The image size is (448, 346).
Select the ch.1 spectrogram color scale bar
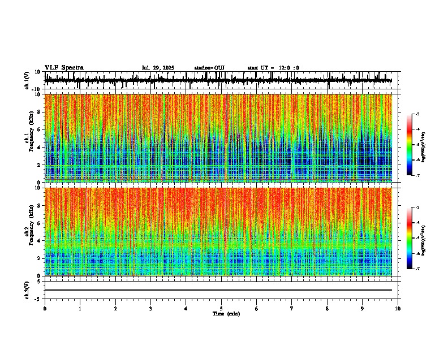[x=410, y=145]
